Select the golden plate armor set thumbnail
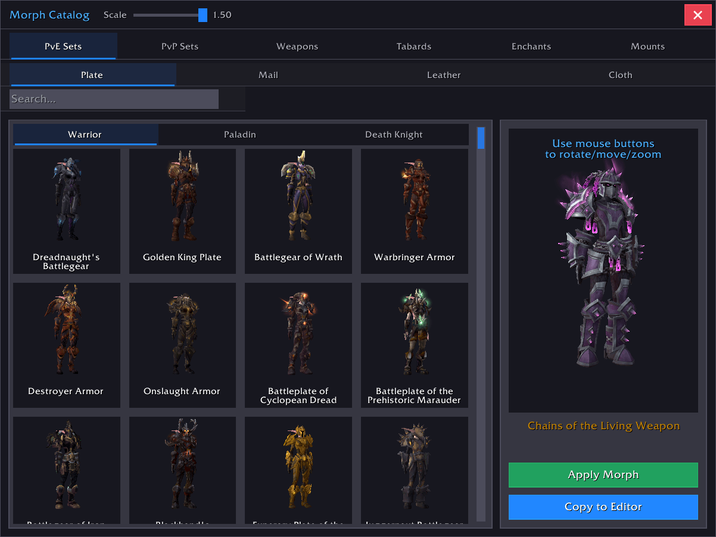Image resolution: width=716 pixels, height=537 pixels. [298, 470]
